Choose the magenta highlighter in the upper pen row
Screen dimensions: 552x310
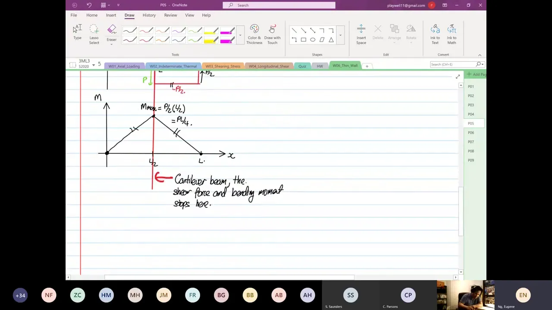tap(227, 31)
